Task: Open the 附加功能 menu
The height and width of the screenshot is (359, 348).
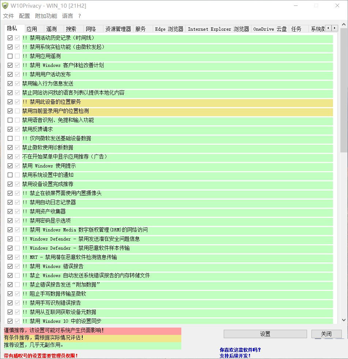Action: pos(46,16)
